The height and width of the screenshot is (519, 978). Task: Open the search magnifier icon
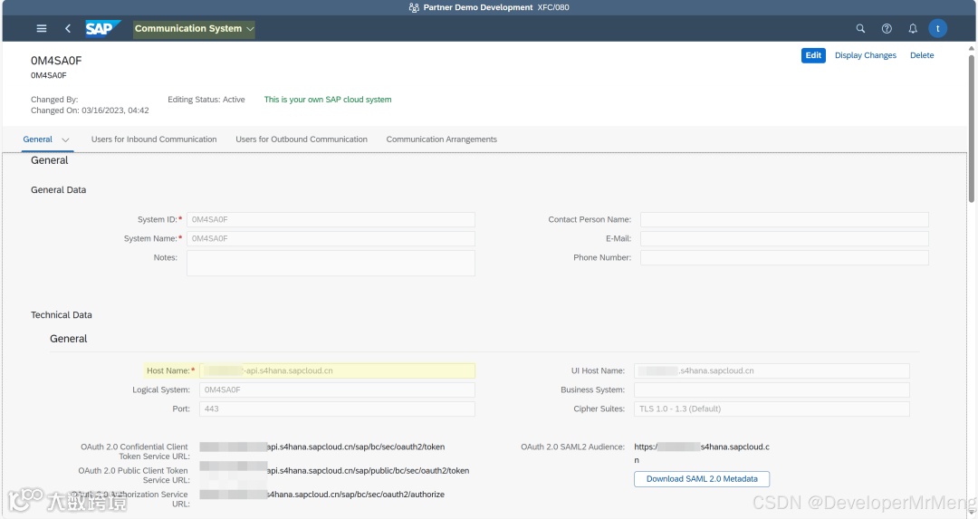pyautogui.click(x=860, y=29)
